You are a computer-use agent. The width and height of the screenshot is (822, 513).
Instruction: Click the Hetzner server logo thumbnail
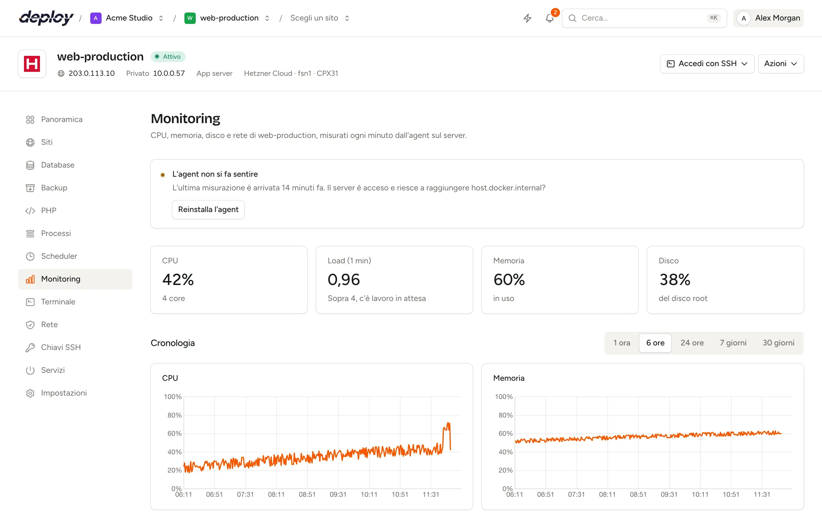click(x=32, y=64)
